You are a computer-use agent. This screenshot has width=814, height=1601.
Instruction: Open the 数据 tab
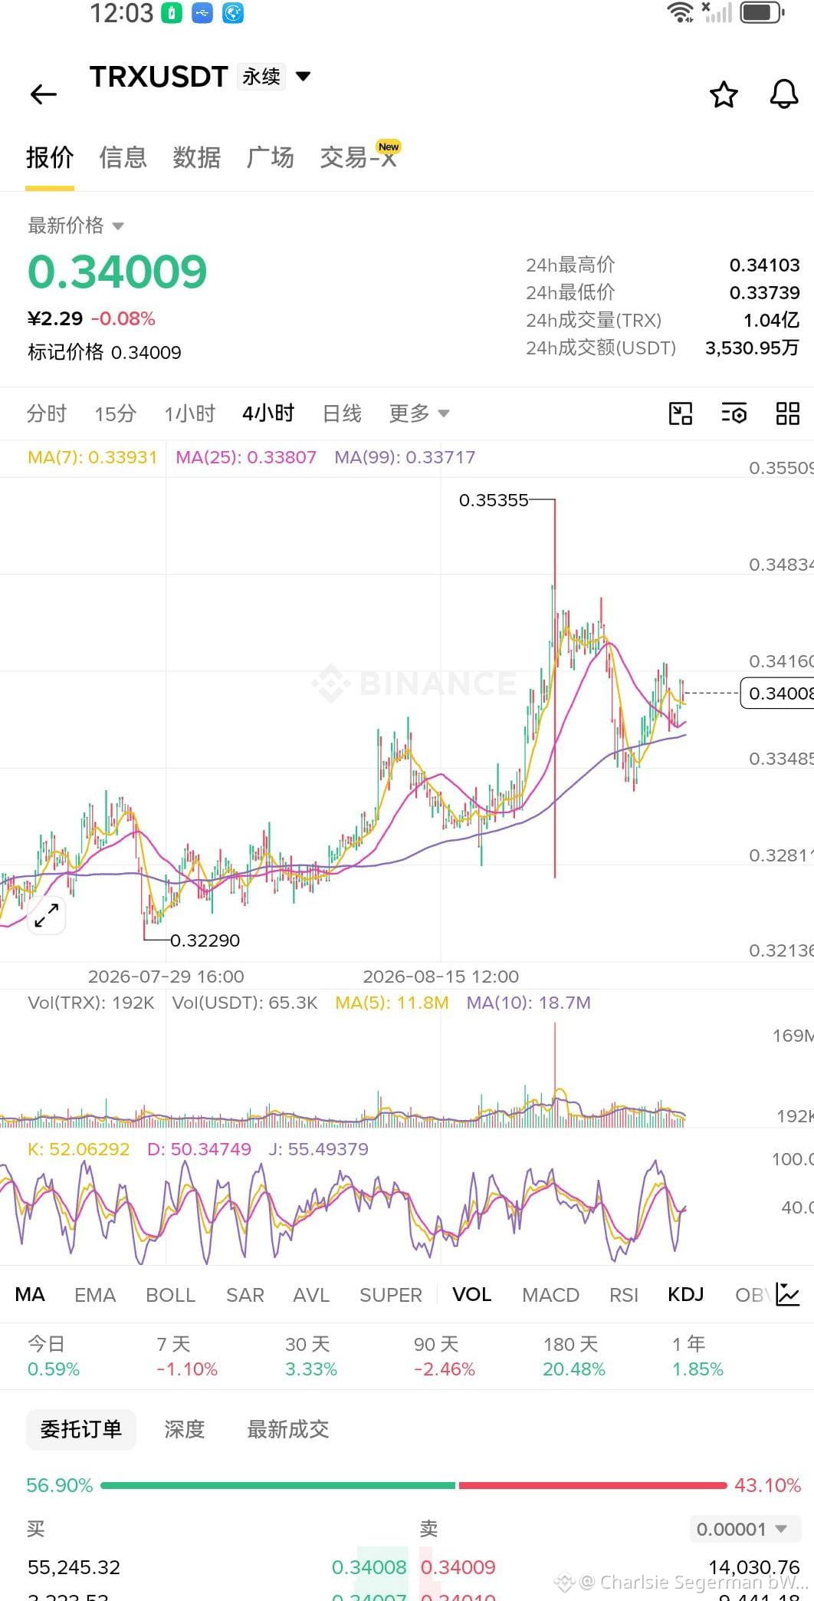click(x=197, y=157)
